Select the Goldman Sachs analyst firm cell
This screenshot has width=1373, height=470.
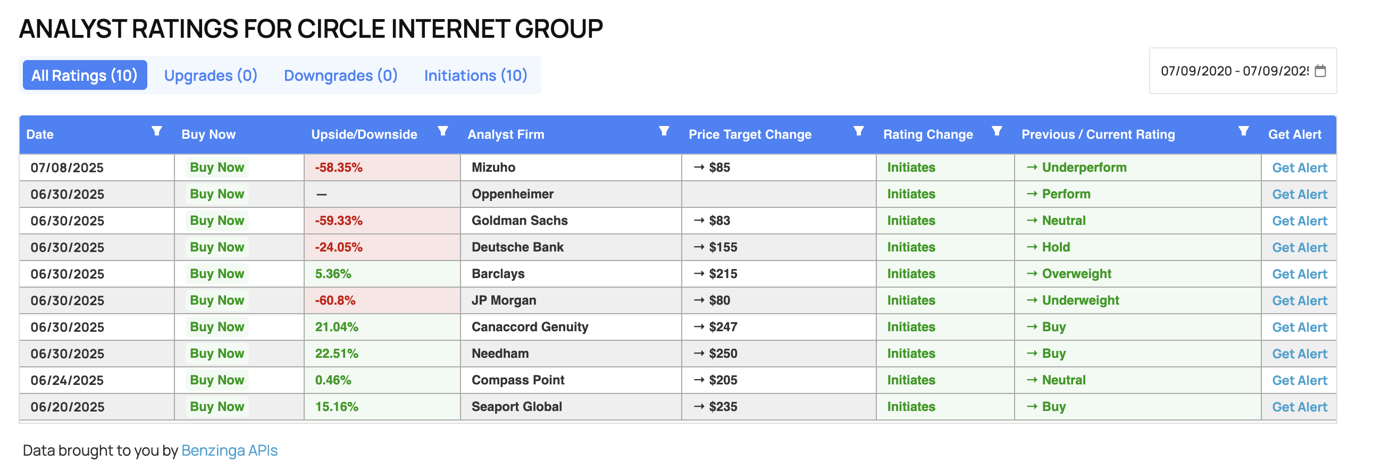[571, 221]
